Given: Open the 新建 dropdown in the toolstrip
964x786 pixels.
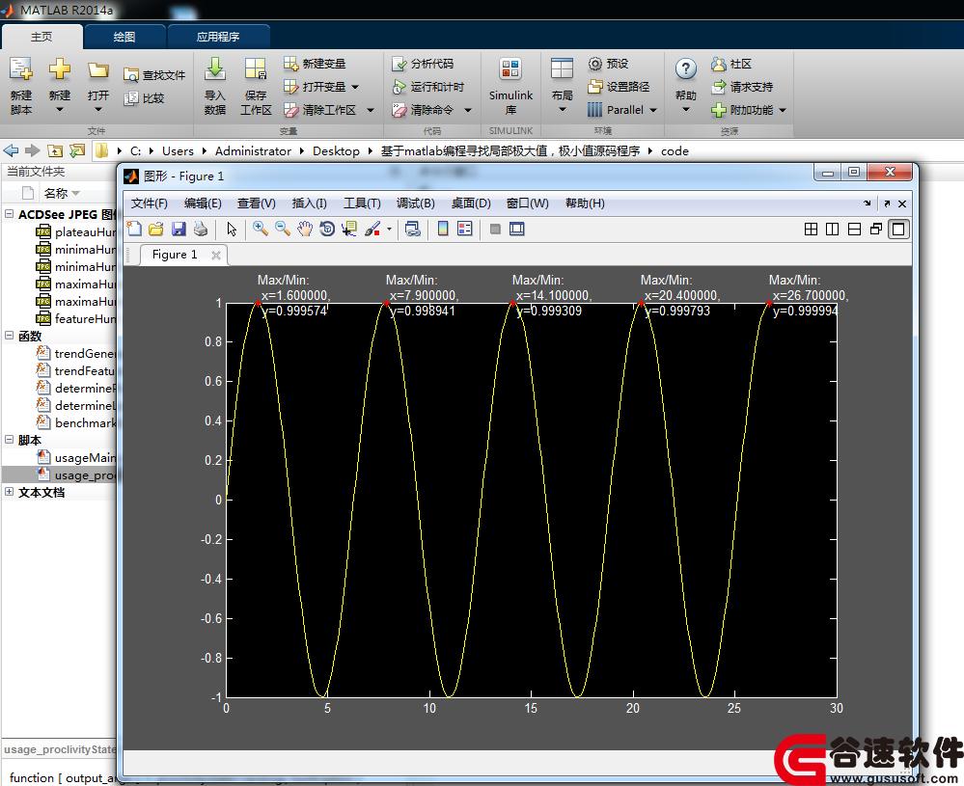Looking at the screenshot, I should pos(60,109).
